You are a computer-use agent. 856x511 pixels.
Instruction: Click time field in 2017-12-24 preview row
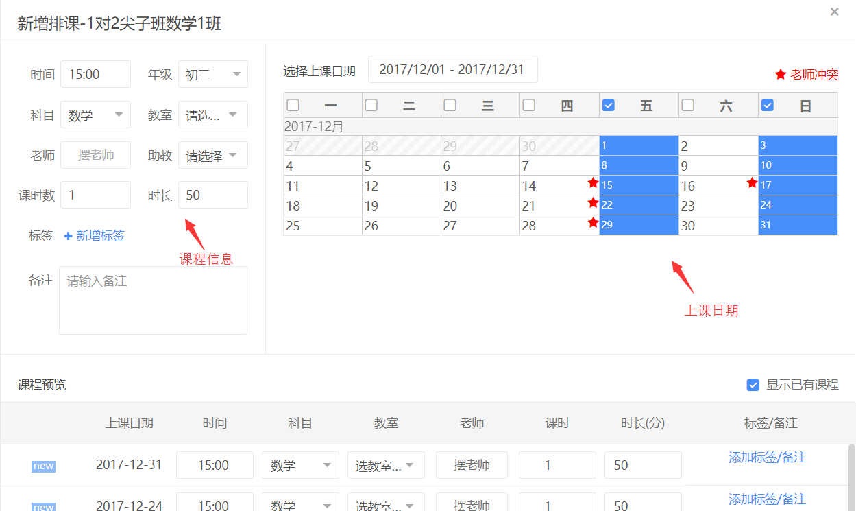tap(215, 502)
